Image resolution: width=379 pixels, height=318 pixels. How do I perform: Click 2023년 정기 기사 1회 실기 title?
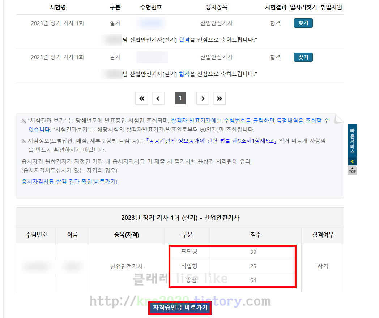pos(180,218)
